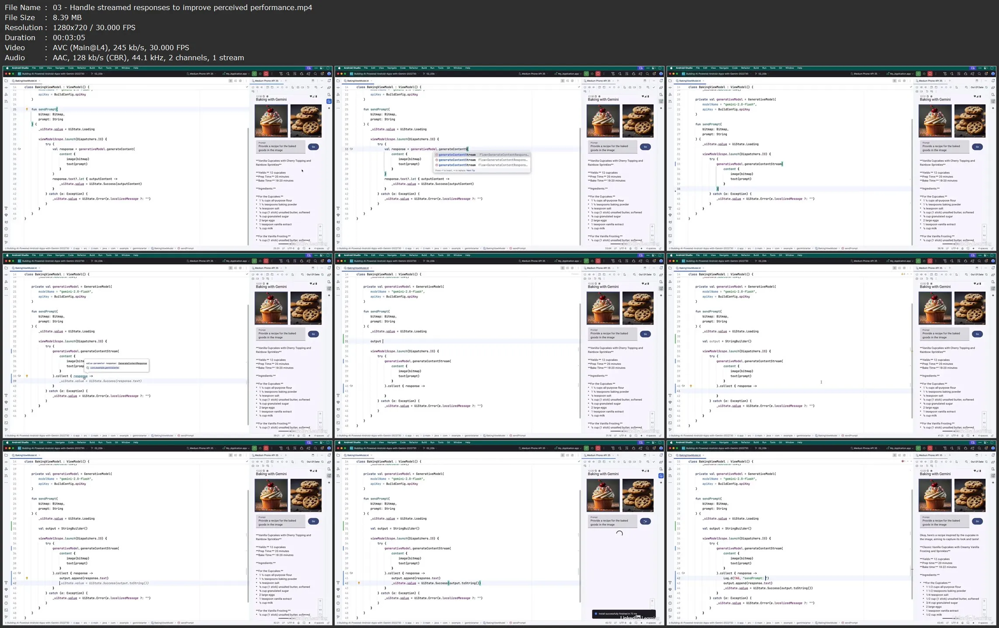Toggle Design editor view in the first frame

(x=240, y=81)
